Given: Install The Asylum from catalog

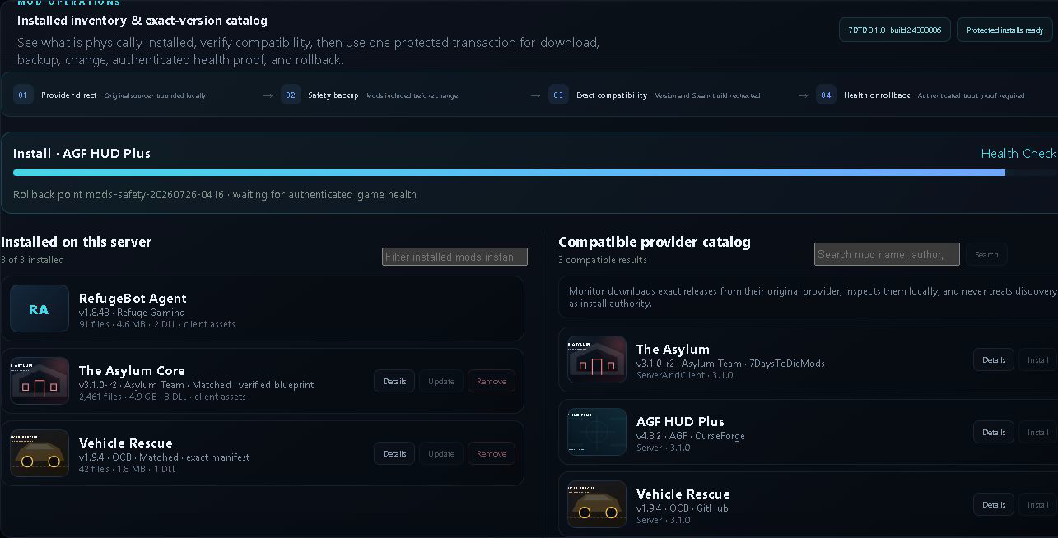Looking at the screenshot, I should [x=1037, y=359].
